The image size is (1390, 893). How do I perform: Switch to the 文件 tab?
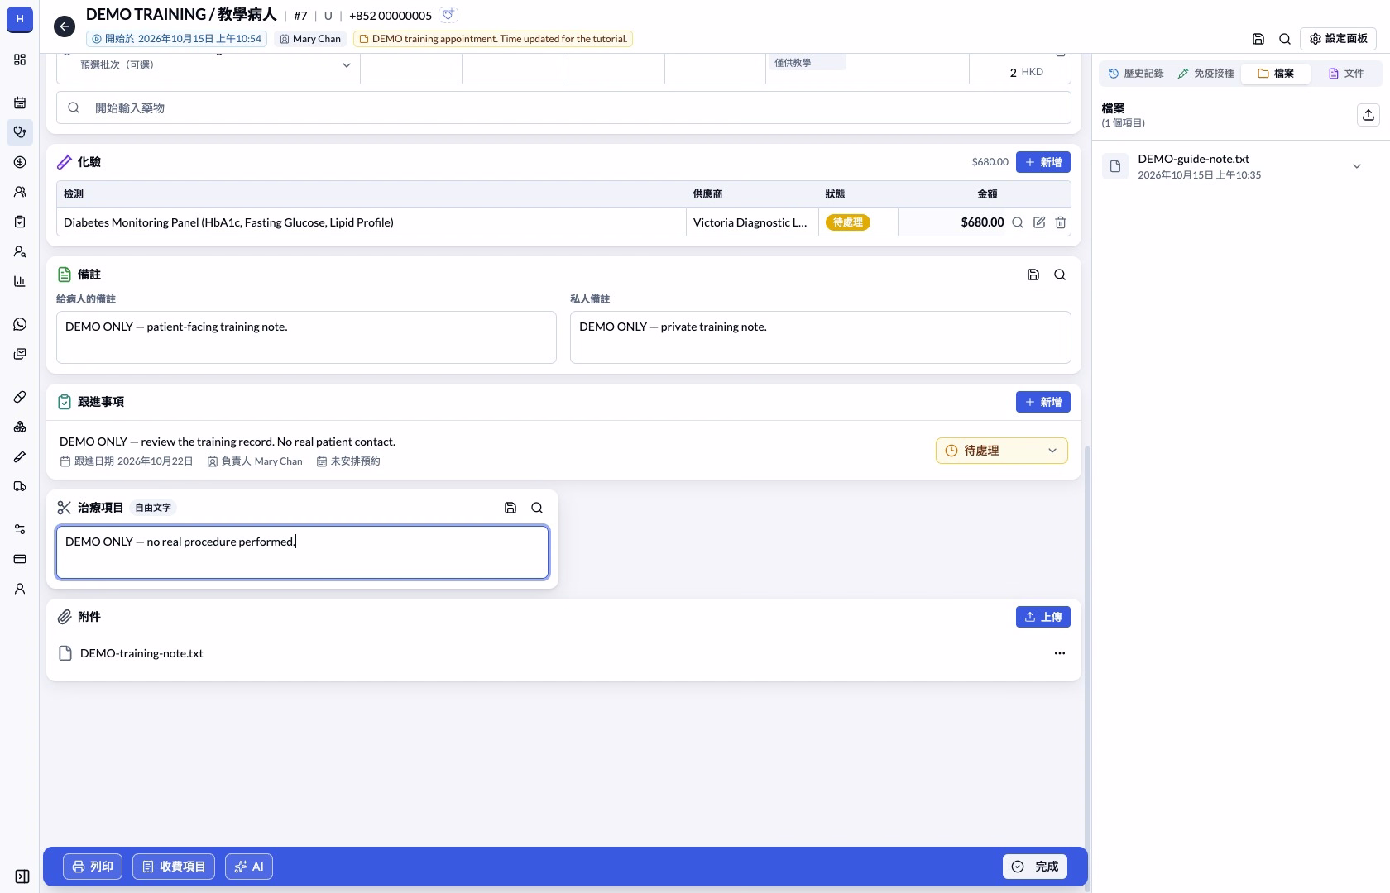1346,74
